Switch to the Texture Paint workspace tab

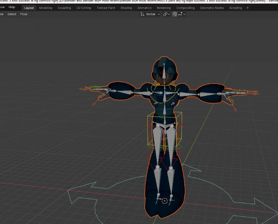106,8
